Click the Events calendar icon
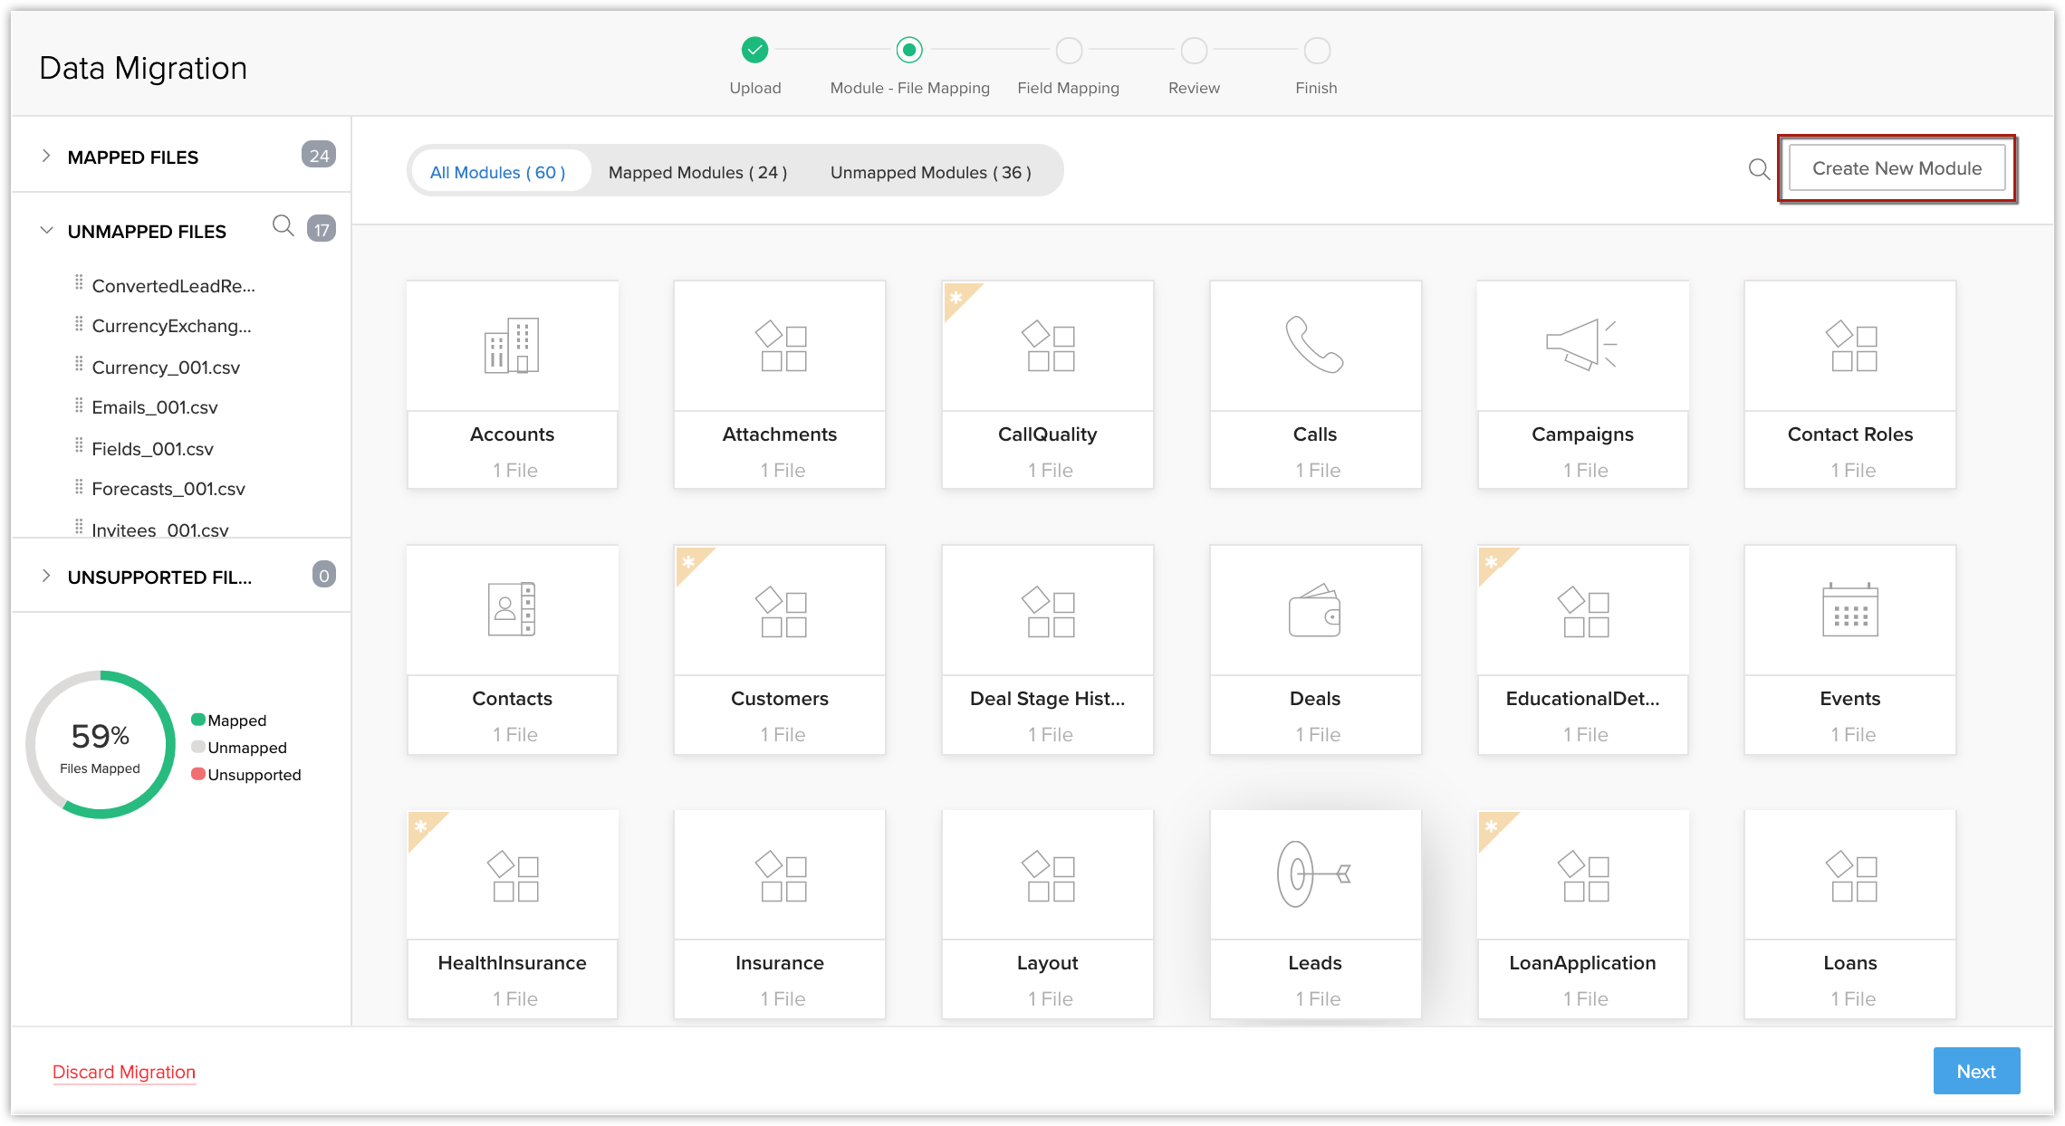2065x1126 pixels. pyautogui.click(x=1849, y=610)
